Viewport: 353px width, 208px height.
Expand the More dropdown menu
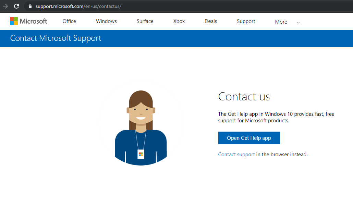pos(287,22)
